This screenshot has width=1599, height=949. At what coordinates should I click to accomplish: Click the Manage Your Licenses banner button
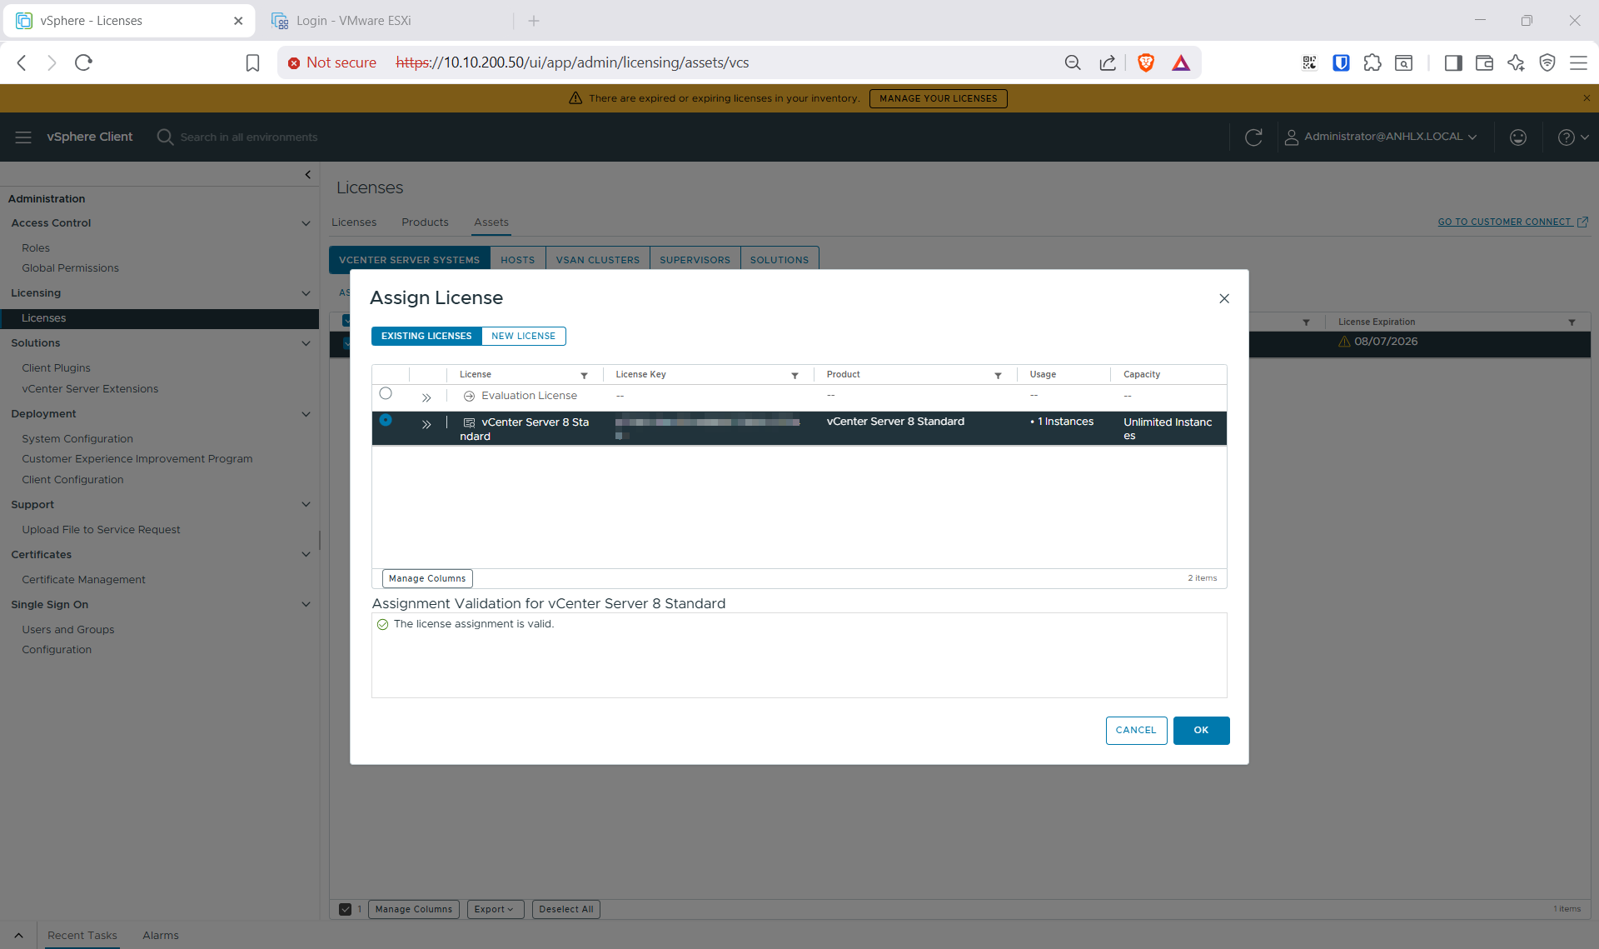coord(939,98)
